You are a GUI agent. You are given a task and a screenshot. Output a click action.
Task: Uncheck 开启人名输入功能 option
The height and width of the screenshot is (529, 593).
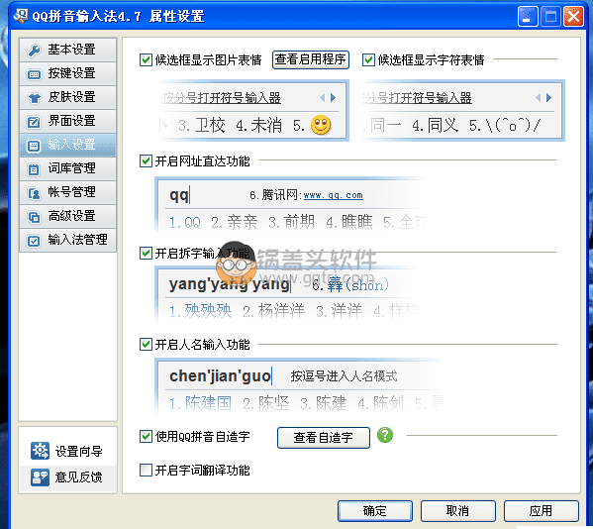tap(146, 345)
